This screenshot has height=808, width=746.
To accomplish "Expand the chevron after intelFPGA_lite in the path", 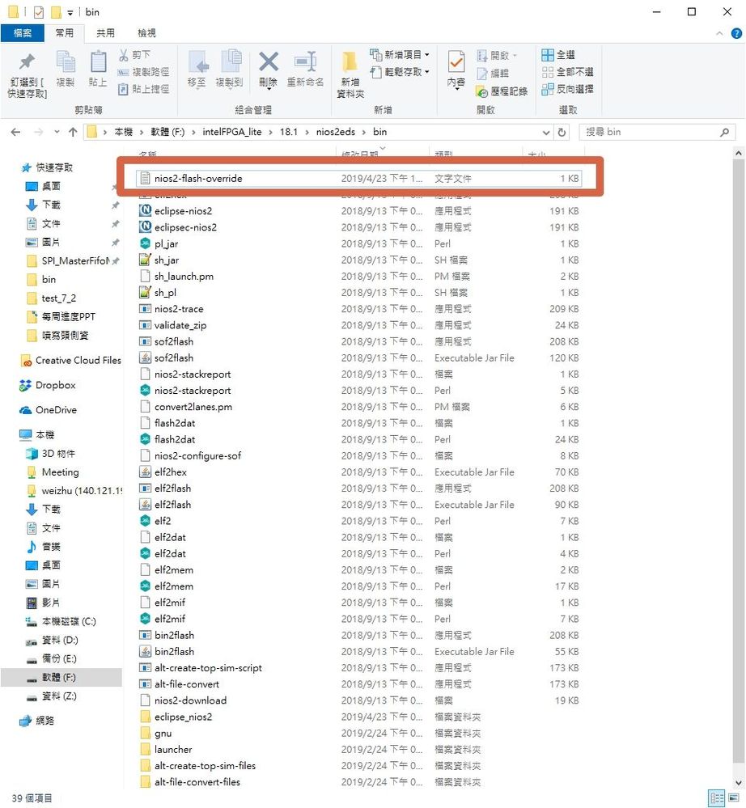I will pyautogui.click(x=271, y=132).
